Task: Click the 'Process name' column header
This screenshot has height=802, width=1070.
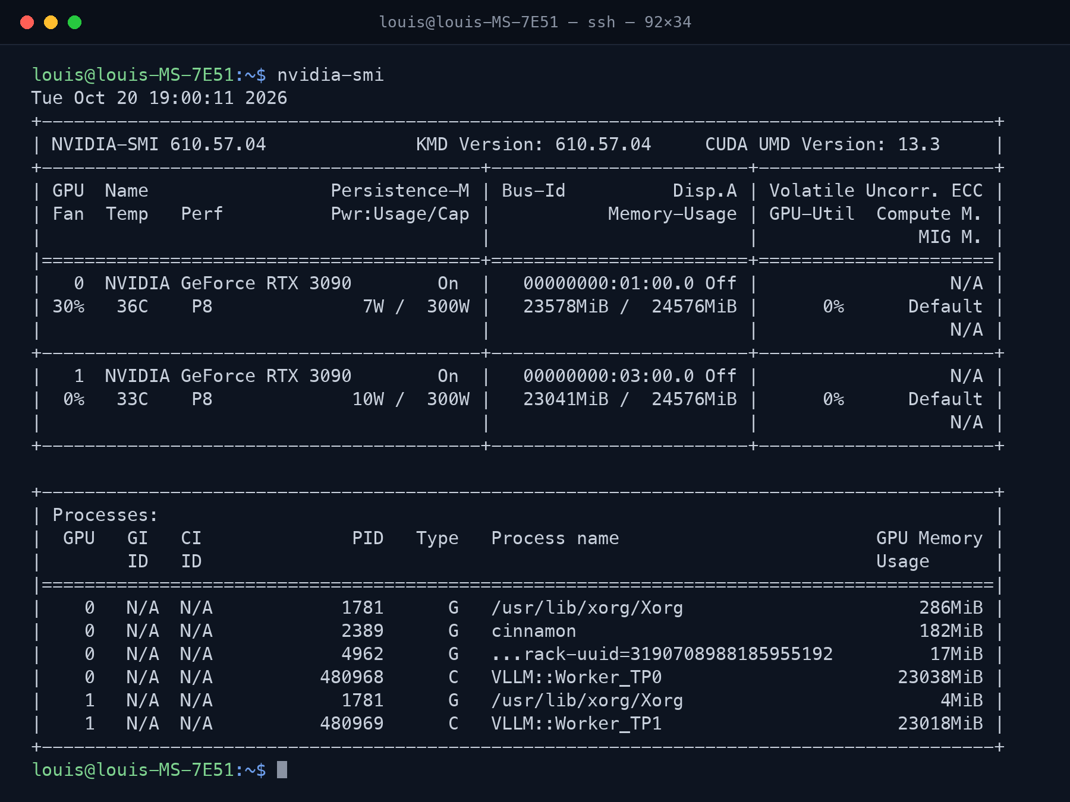Action: click(555, 538)
